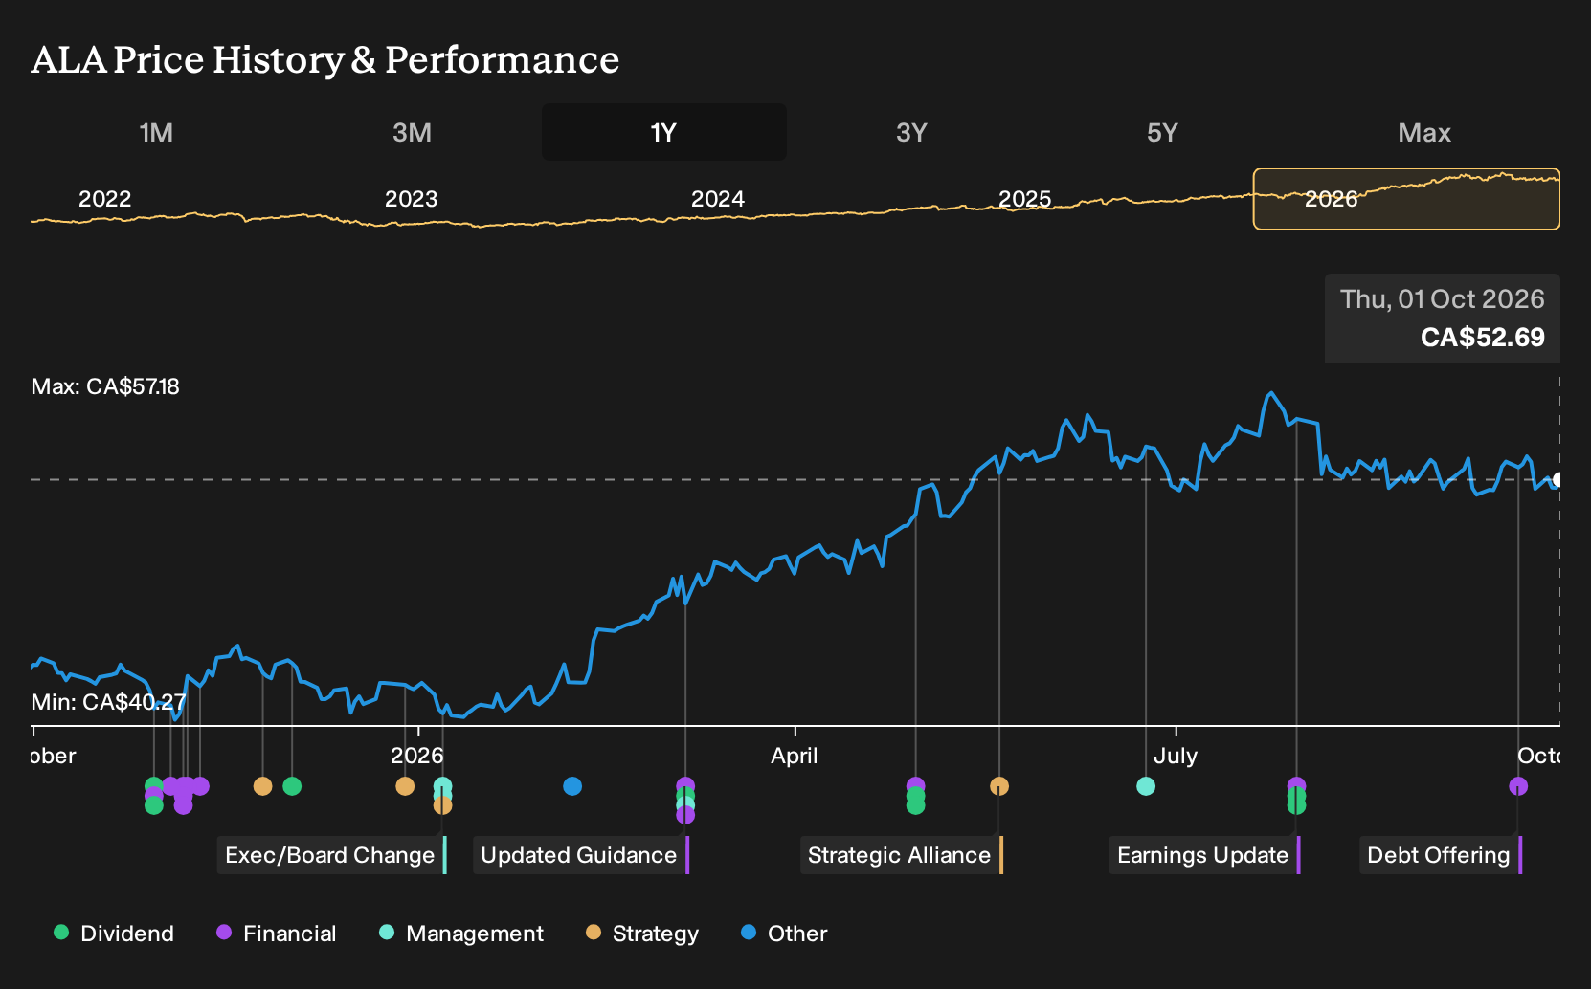This screenshot has width=1591, height=989.
Task: Show the Max time range
Action: [x=1424, y=132]
